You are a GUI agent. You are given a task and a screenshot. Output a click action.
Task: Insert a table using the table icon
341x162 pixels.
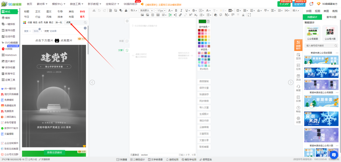158,15
